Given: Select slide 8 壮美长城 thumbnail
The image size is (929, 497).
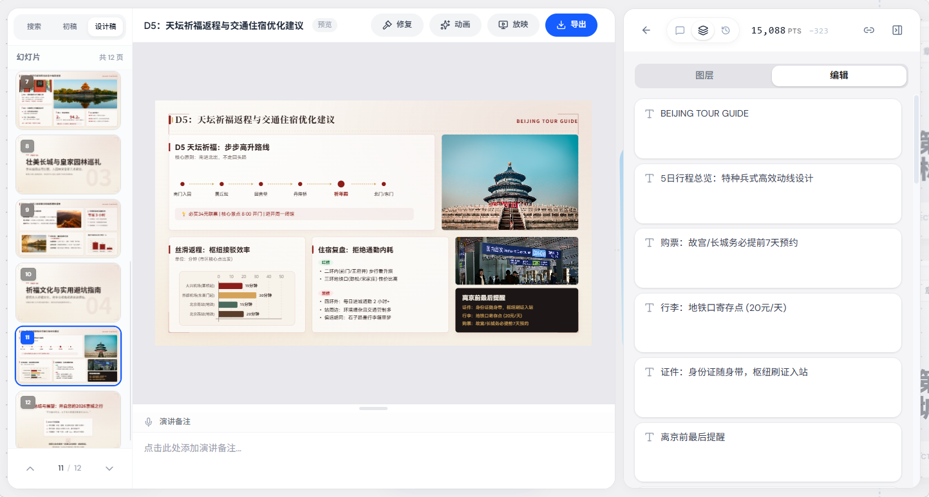Looking at the screenshot, I should point(68,164).
